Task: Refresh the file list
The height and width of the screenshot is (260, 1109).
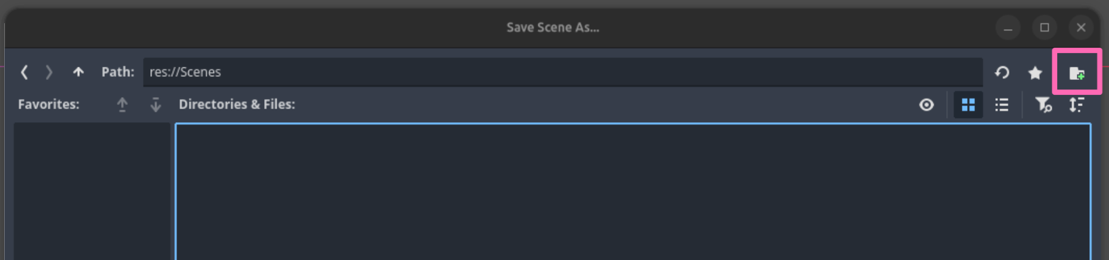Action: coord(1002,73)
